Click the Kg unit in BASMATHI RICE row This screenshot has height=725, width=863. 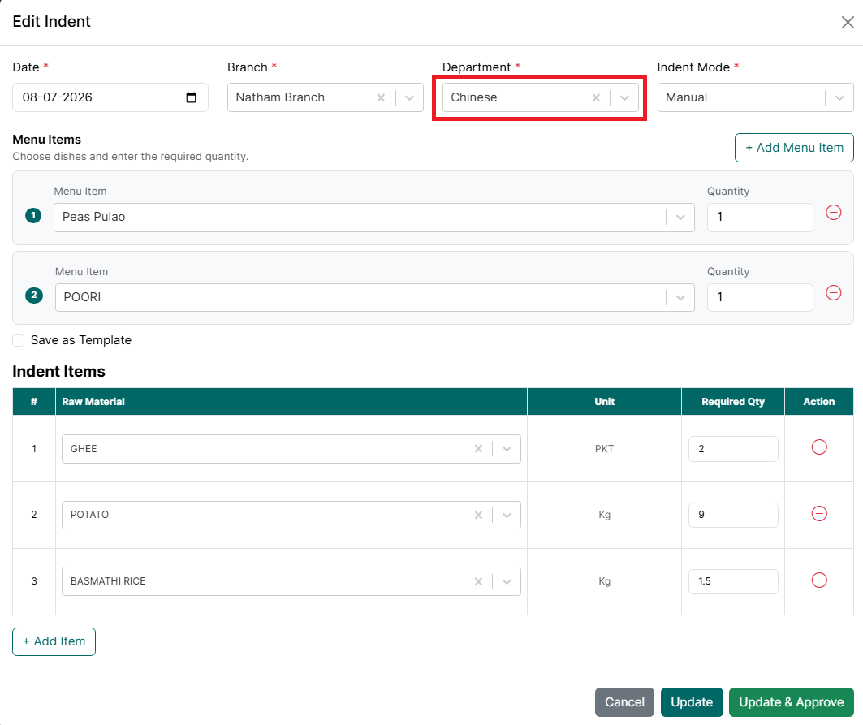point(604,581)
